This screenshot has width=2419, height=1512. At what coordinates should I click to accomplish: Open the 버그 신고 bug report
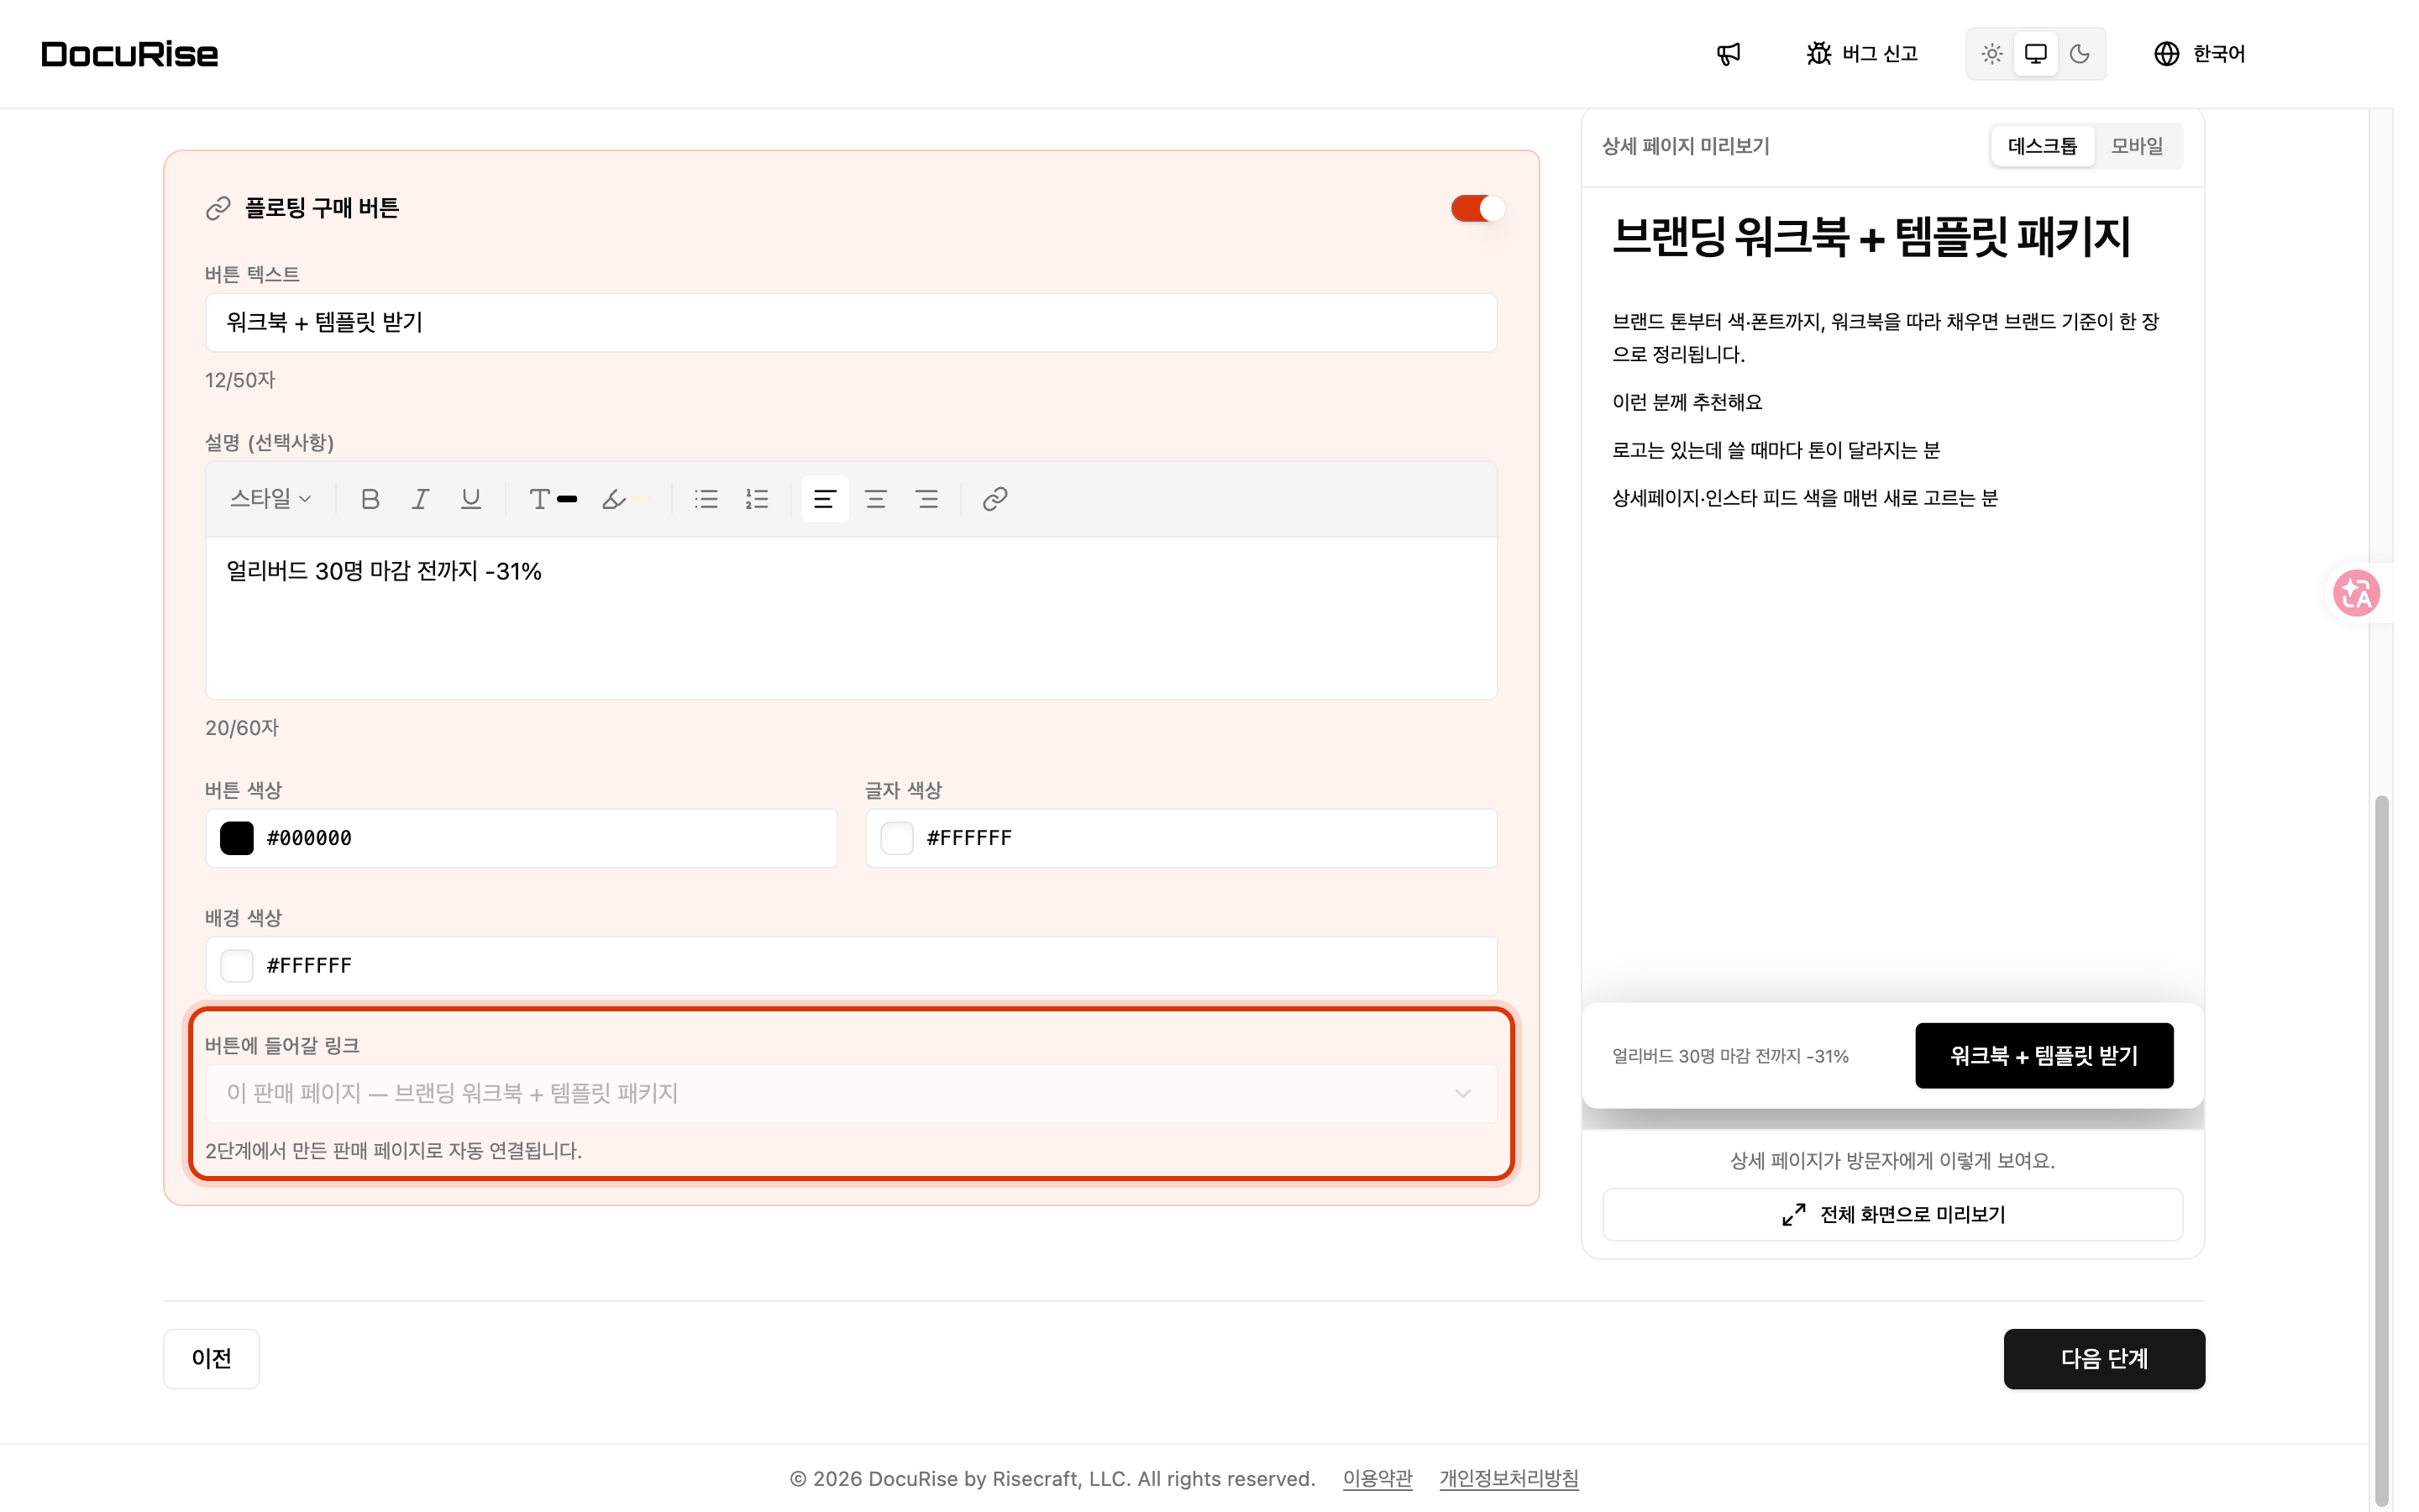pos(1861,54)
